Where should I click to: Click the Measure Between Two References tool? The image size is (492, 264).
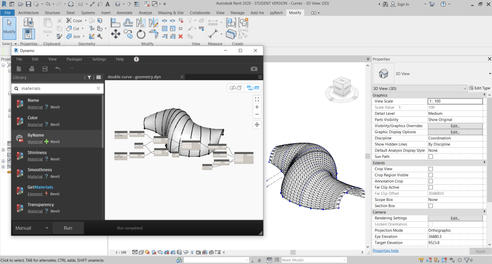pyautogui.click(x=213, y=22)
